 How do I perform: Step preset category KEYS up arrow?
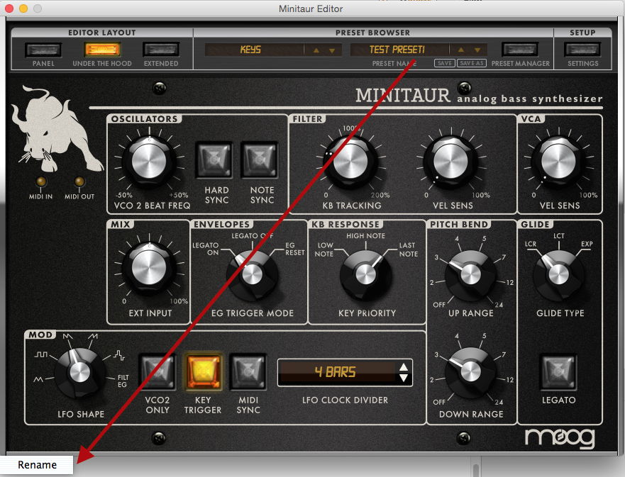(316, 50)
